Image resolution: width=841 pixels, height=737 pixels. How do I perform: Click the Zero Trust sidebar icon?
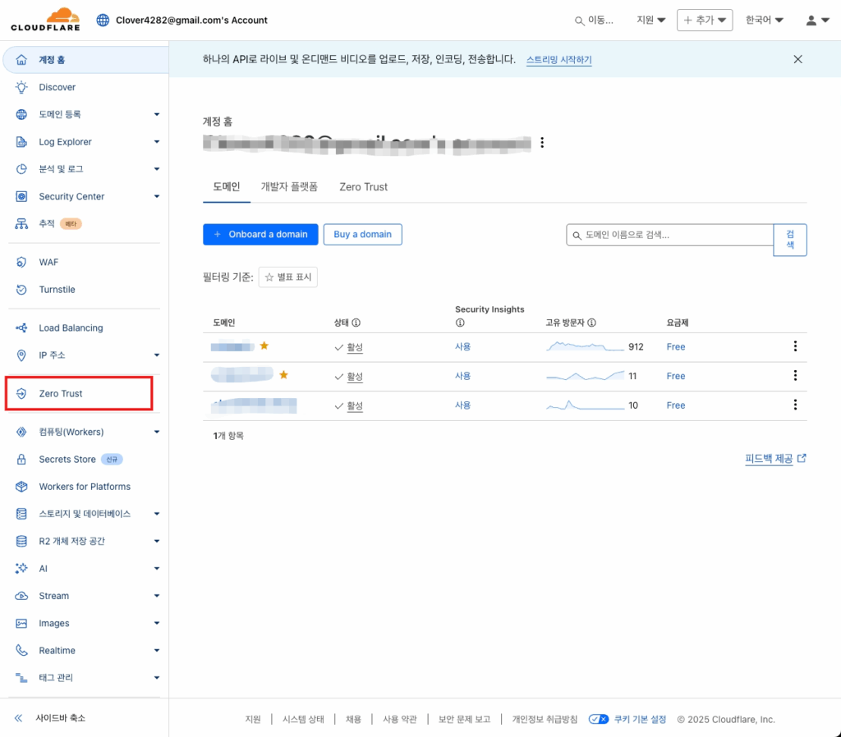[21, 393]
